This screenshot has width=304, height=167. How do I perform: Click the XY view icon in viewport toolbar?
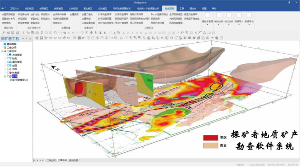click(x=51, y=38)
